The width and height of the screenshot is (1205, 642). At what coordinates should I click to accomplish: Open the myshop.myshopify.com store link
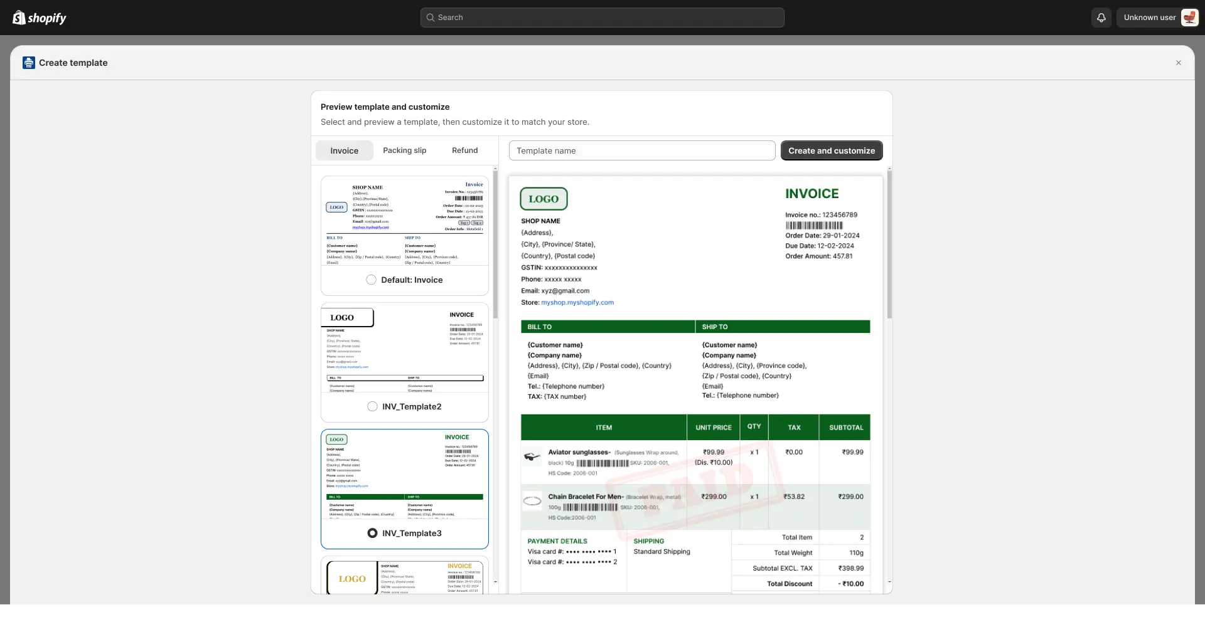pos(577,302)
